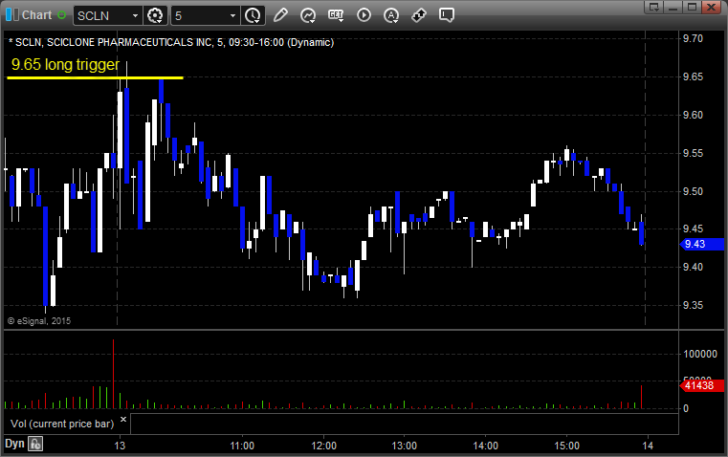Click the 9.70 price axis label
Screen dimensions: 728x457
(x=693, y=38)
